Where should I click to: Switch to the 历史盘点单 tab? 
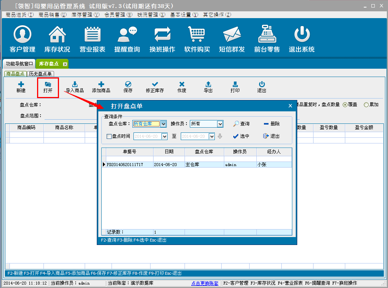point(40,74)
